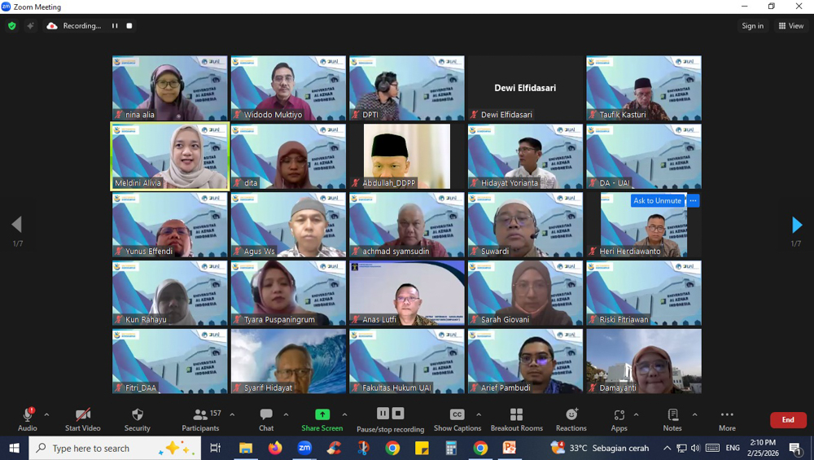The width and height of the screenshot is (814, 460).
Task: Click the Ask to Unmute button
Action: [x=657, y=200]
